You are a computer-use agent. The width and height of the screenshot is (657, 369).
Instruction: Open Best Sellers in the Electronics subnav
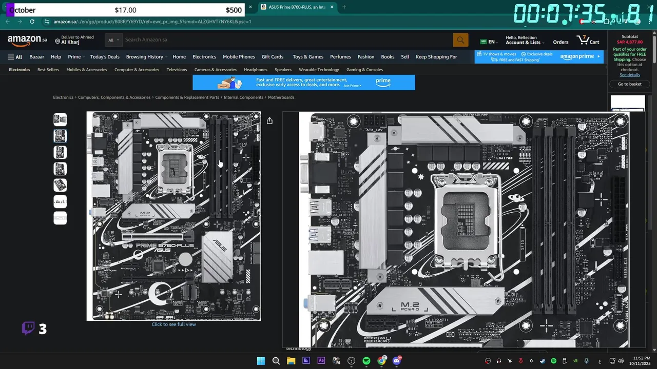click(48, 70)
